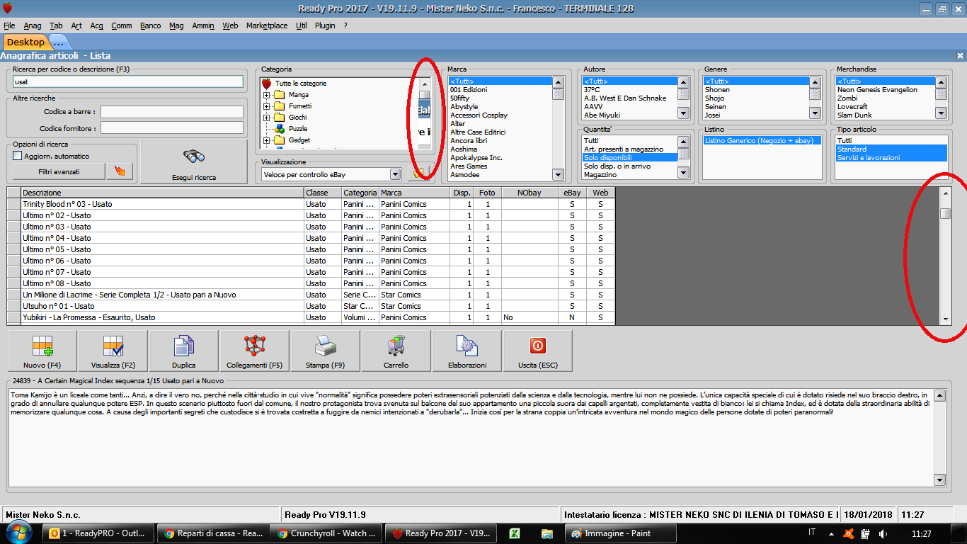Click the Fumetti folder icon

pos(280,106)
